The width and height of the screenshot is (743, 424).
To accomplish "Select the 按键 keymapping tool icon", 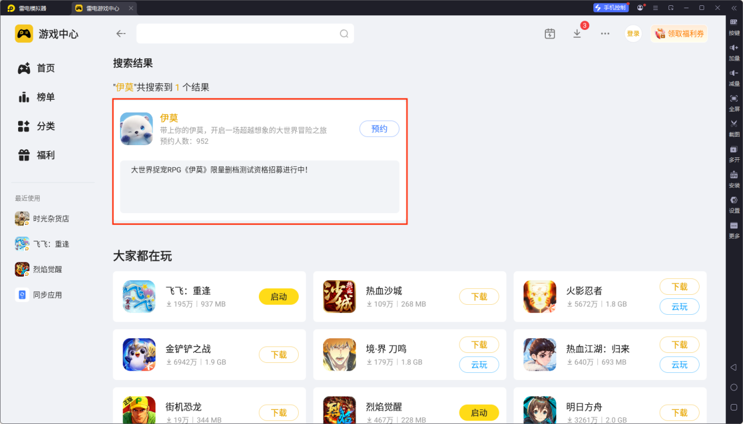I will 734,25.
